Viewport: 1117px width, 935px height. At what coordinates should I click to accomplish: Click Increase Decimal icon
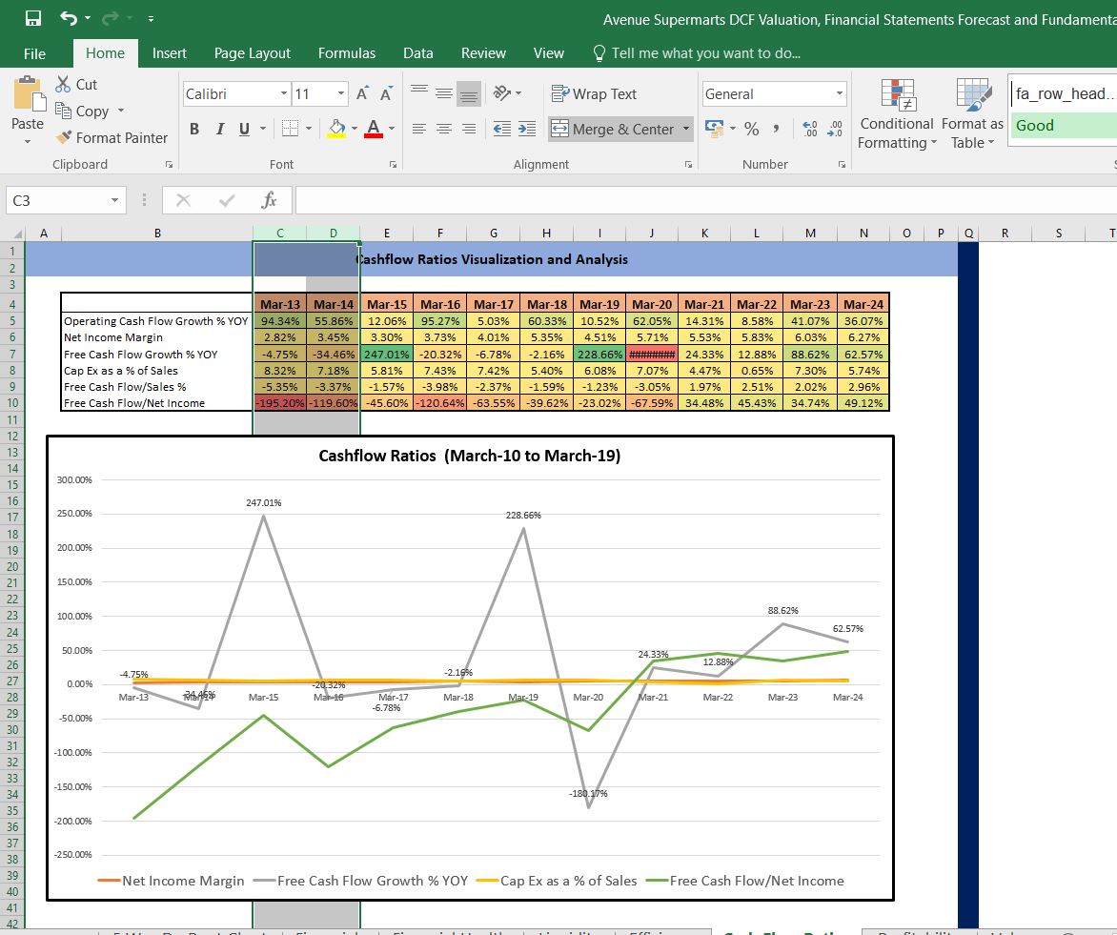coord(810,129)
